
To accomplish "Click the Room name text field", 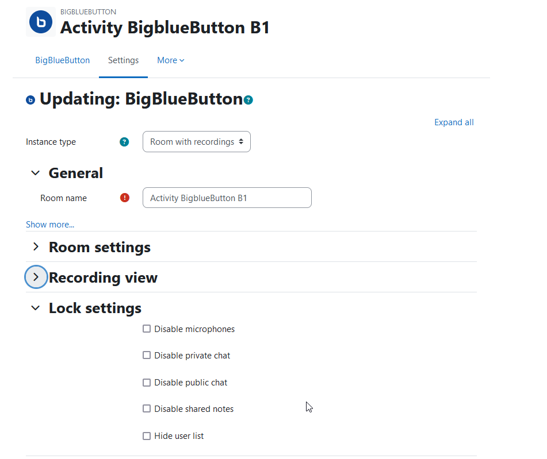I will (227, 198).
